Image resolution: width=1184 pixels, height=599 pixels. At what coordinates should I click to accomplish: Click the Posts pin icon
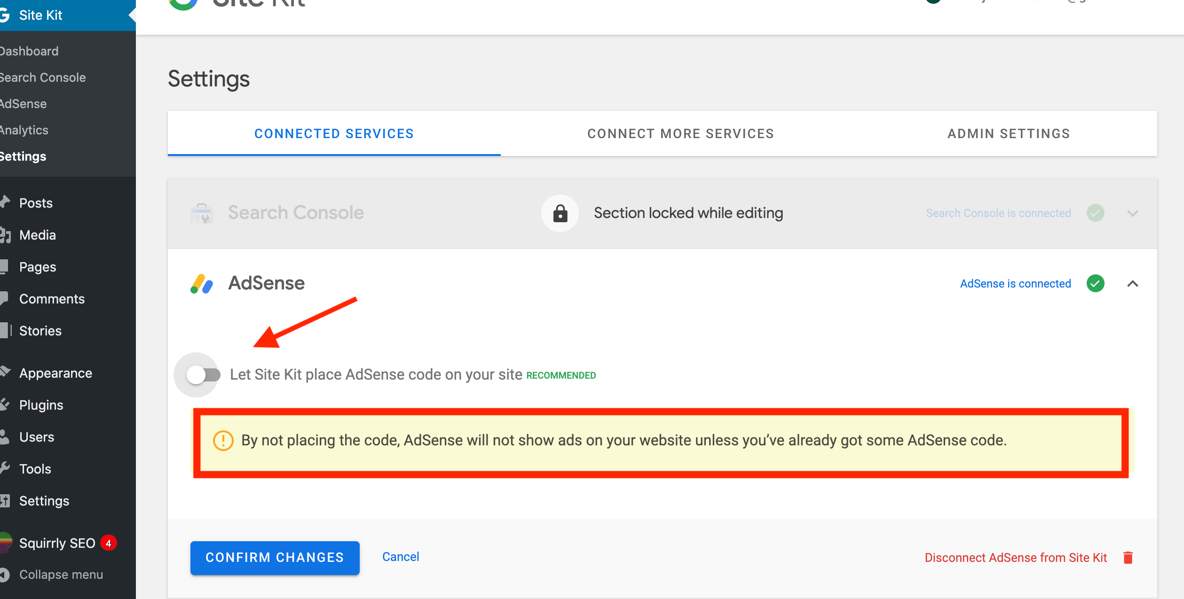pyautogui.click(x=5, y=202)
